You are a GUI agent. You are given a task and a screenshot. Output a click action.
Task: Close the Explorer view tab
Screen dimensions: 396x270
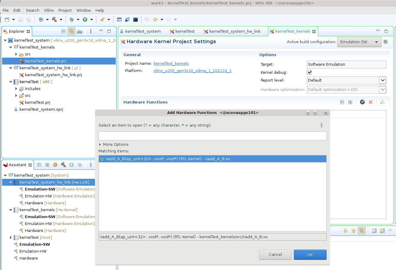tap(28, 31)
